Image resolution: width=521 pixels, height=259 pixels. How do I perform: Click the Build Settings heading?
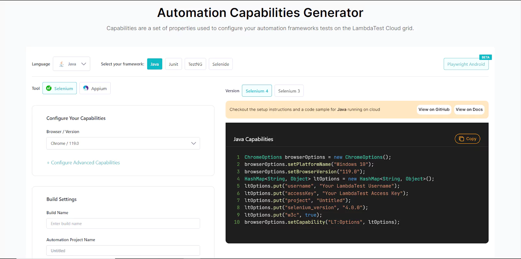62,199
